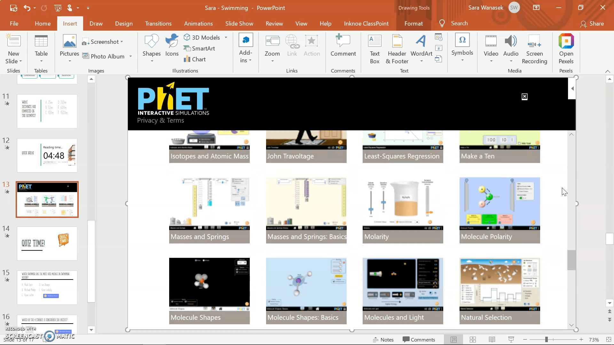Open the Natural Selection simulation
This screenshot has height=345, width=614.
(500, 291)
